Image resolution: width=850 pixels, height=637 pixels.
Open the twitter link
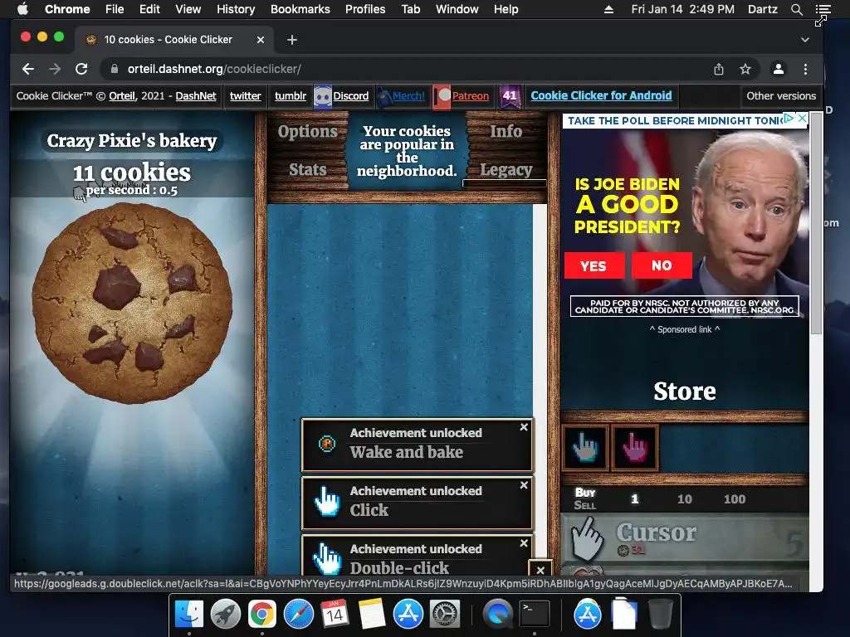(x=245, y=96)
